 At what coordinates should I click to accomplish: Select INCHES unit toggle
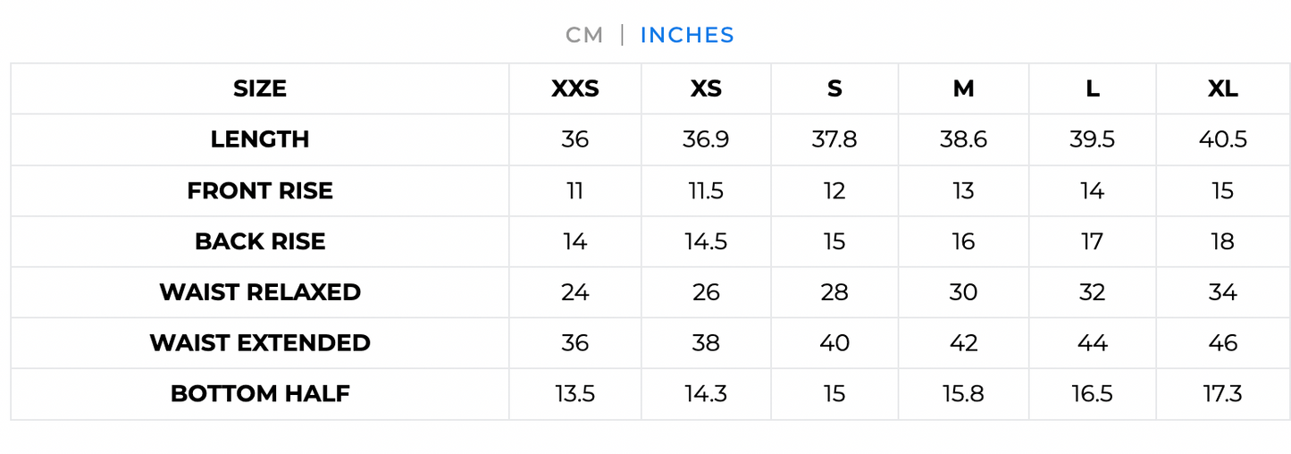click(687, 35)
